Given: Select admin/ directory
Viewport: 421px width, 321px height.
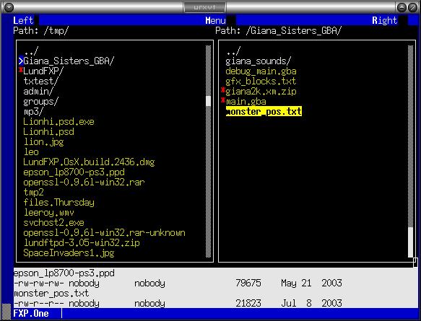Looking at the screenshot, I should pyautogui.click(x=38, y=91).
